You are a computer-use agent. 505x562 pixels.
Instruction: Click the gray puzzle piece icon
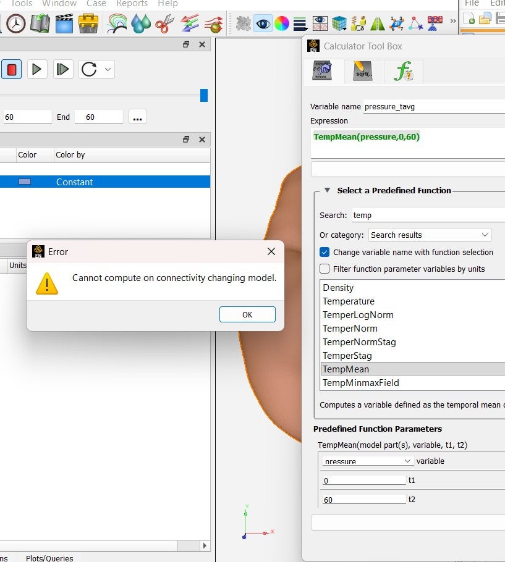pyautogui.click(x=244, y=23)
